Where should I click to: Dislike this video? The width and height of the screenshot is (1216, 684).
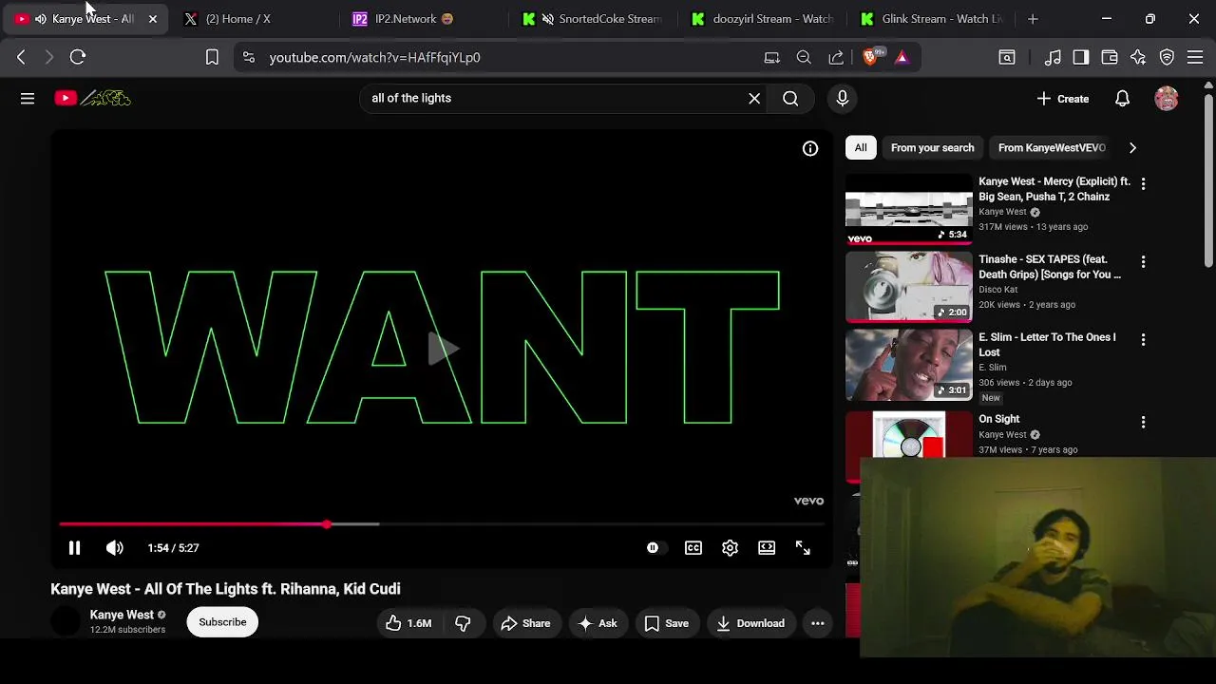click(464, 623)
